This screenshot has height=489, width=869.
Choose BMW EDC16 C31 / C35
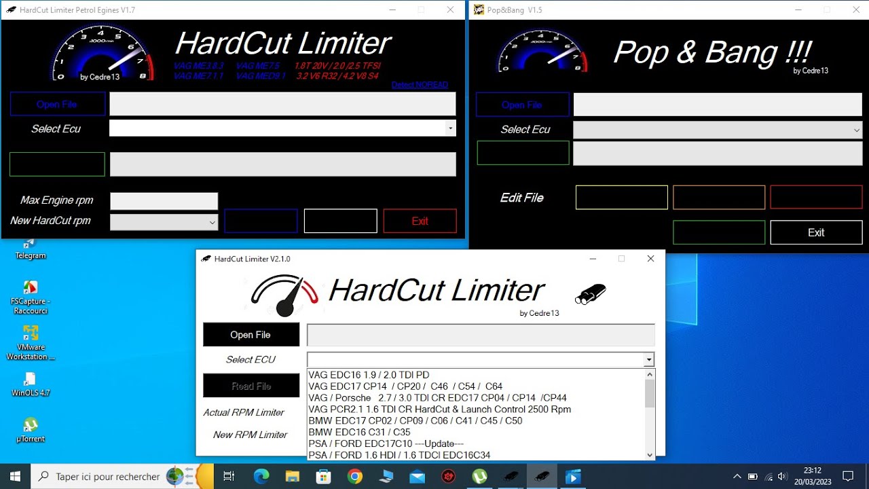[x=475, y=432]
